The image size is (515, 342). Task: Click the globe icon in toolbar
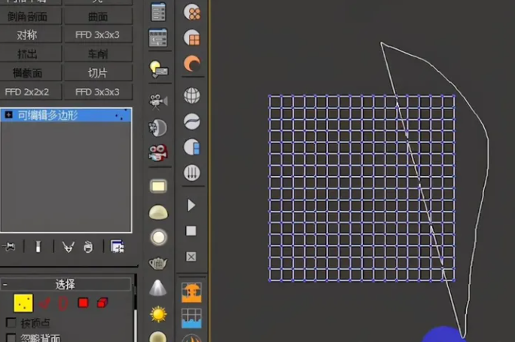[x=192, y=96]
